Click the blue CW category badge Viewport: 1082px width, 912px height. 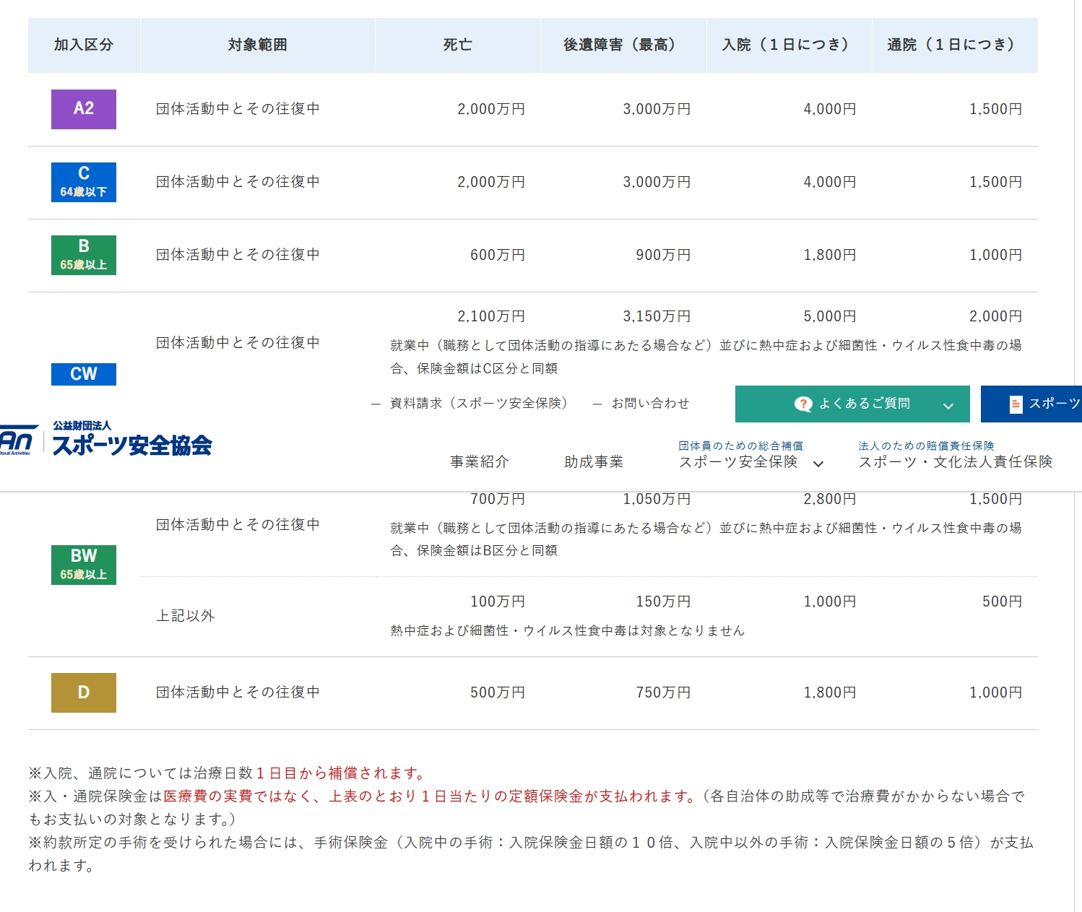(84, 374)
